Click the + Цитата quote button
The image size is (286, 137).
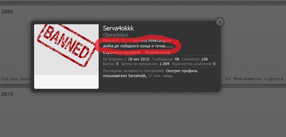pyautogui.click(x=274, y=79)
